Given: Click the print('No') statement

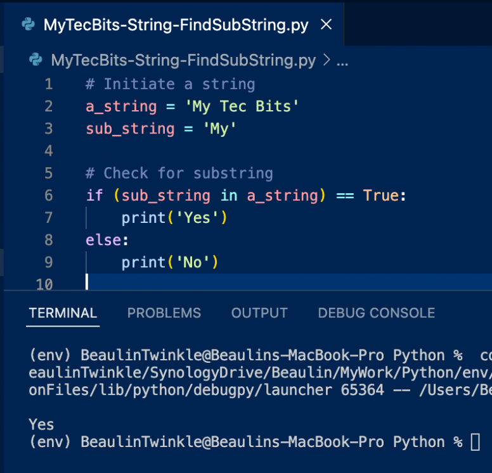Looking at the screenshot, I should pos(170,262).
